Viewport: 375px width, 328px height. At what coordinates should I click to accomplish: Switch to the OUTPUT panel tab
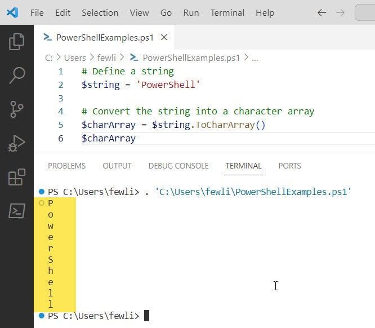(x=117, y=166)
